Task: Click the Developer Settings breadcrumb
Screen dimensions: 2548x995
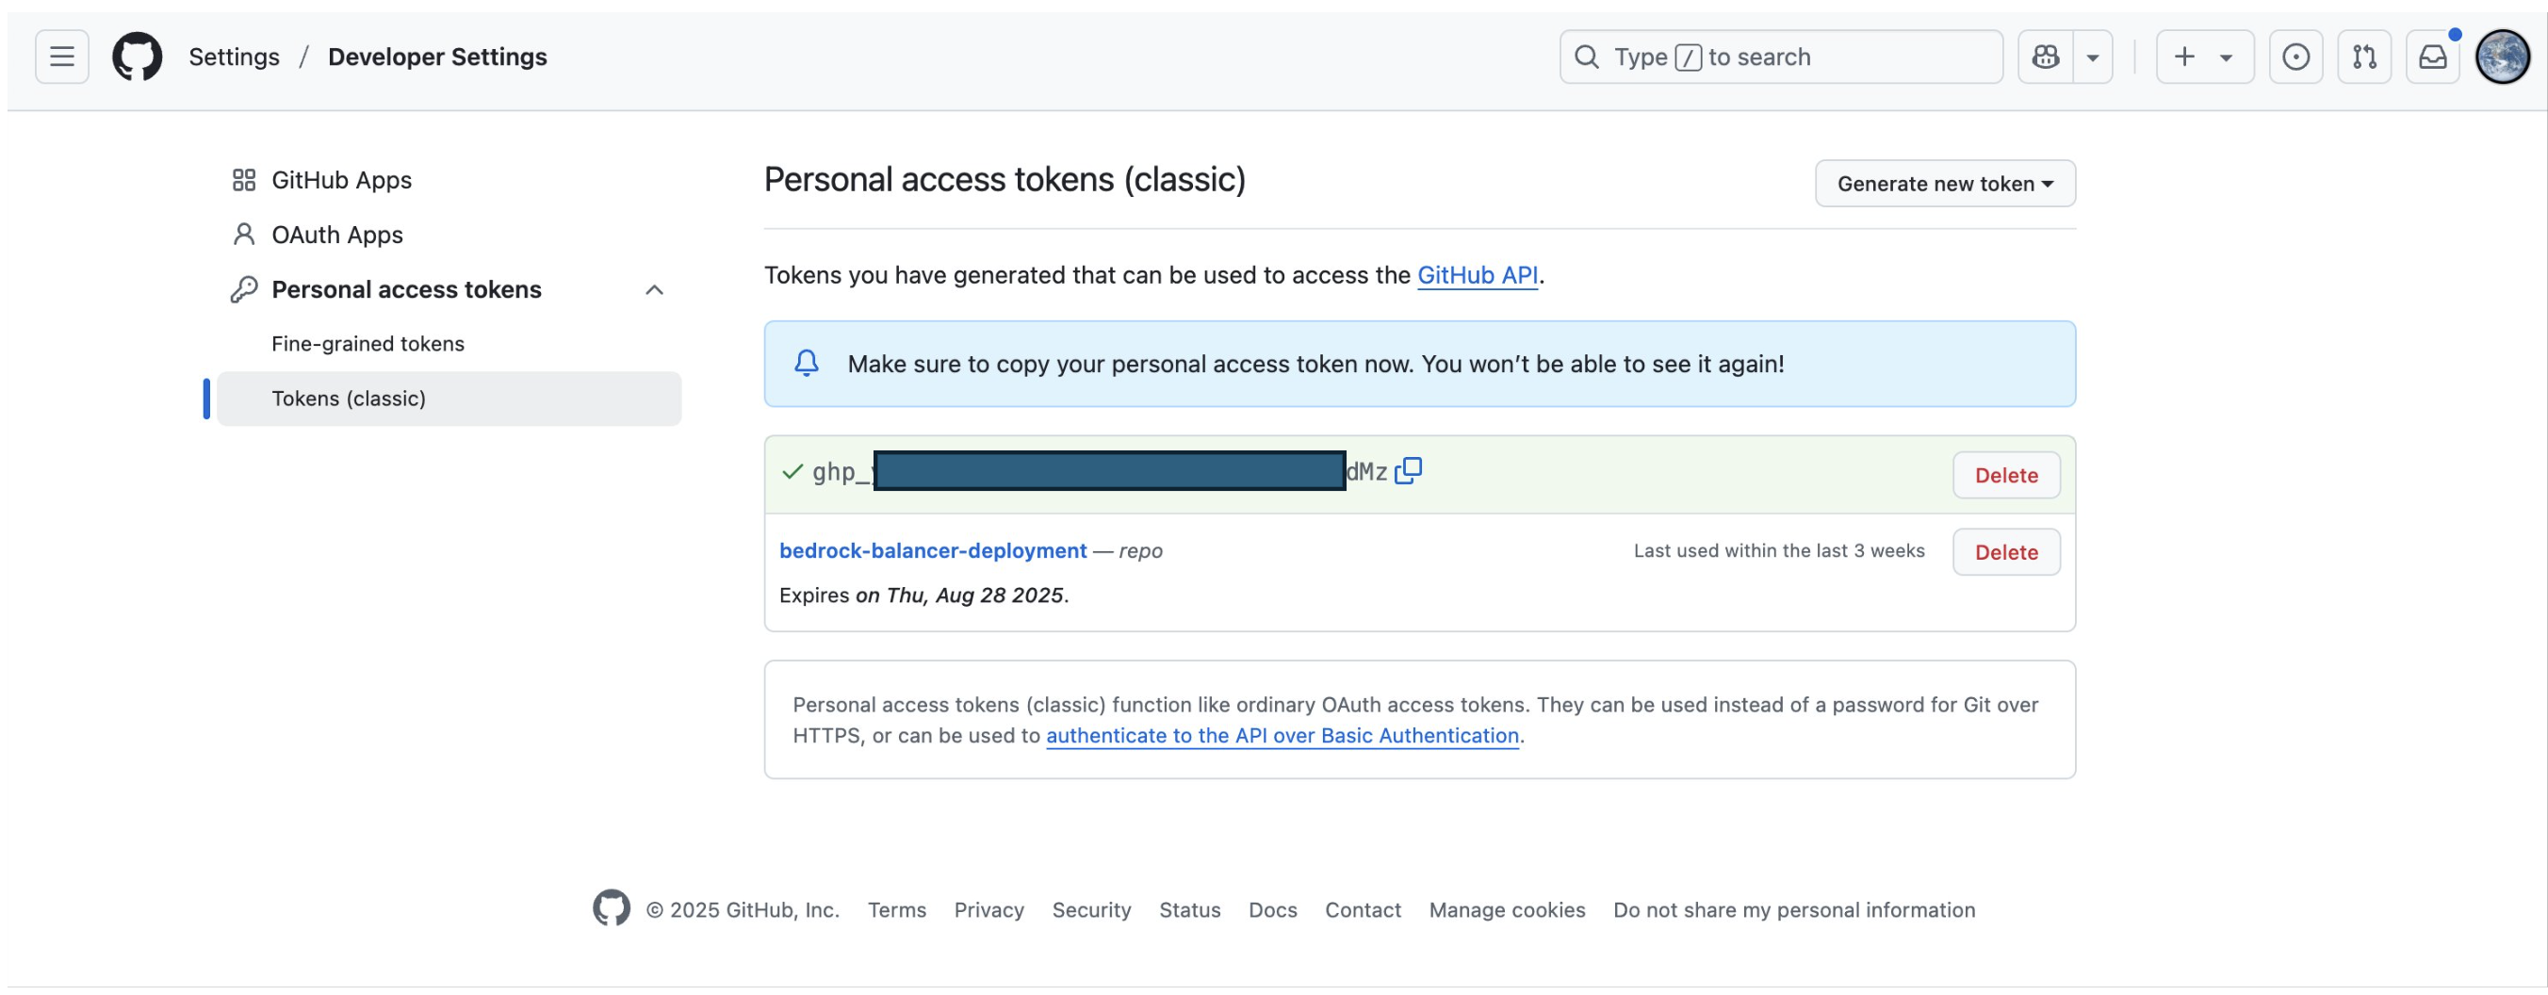Action: coord(437,57)
